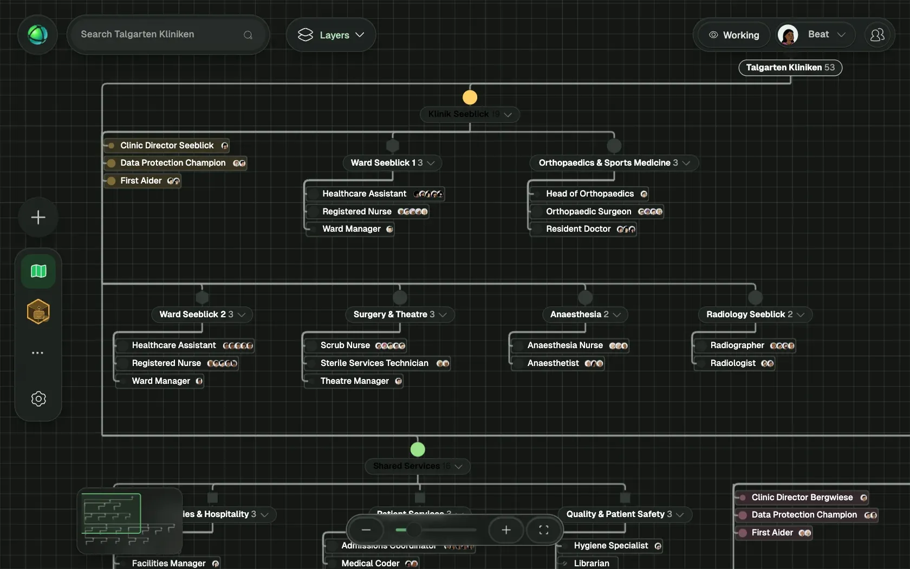
Task: Click the search magnifier icon
Action: pyautogui.click(x=248, y=35)
